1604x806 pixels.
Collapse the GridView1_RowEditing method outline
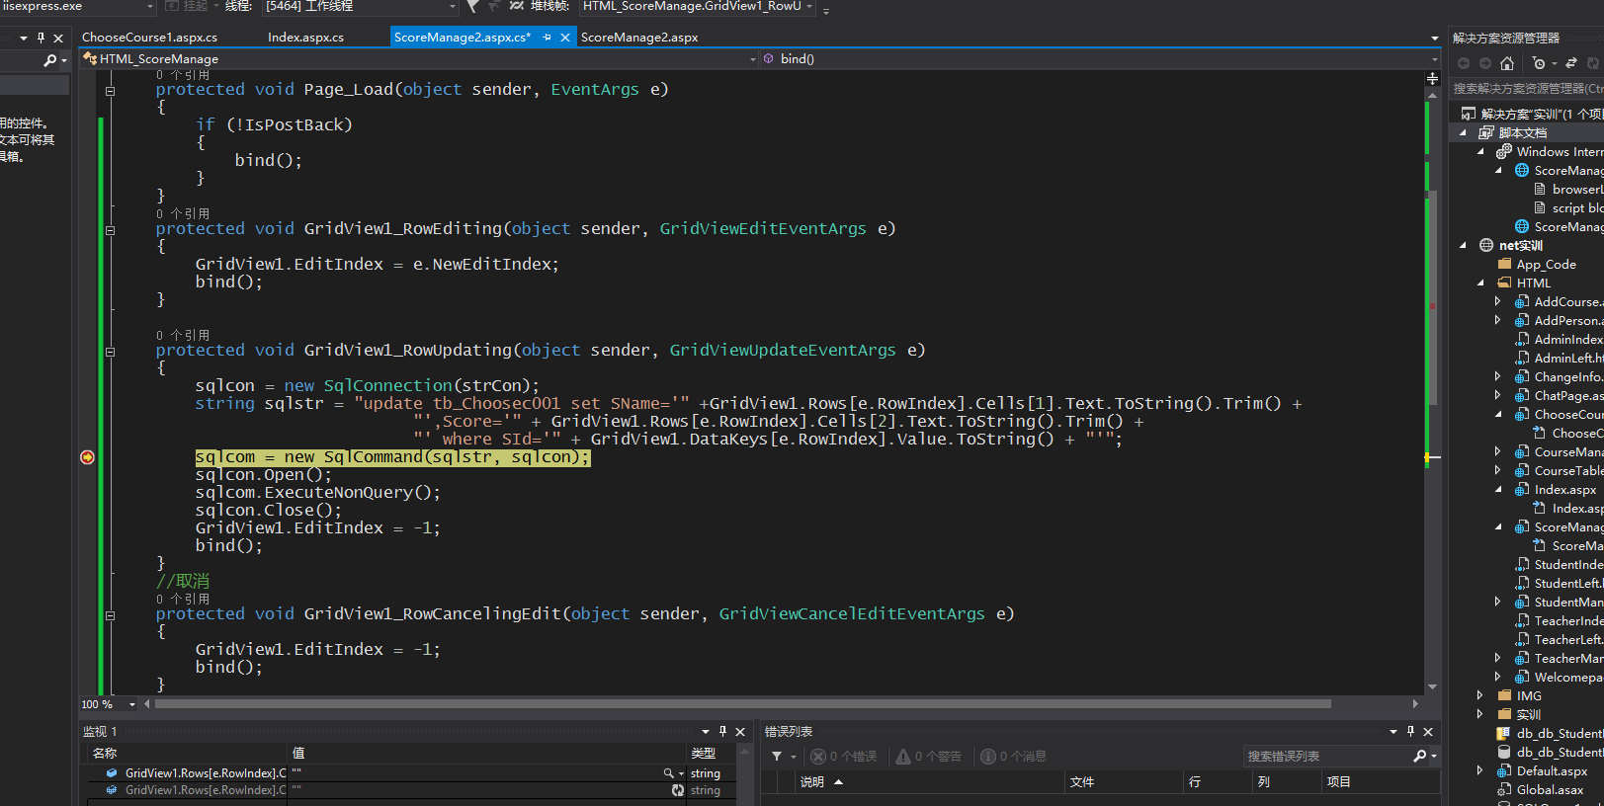click(x=110, y=230)
